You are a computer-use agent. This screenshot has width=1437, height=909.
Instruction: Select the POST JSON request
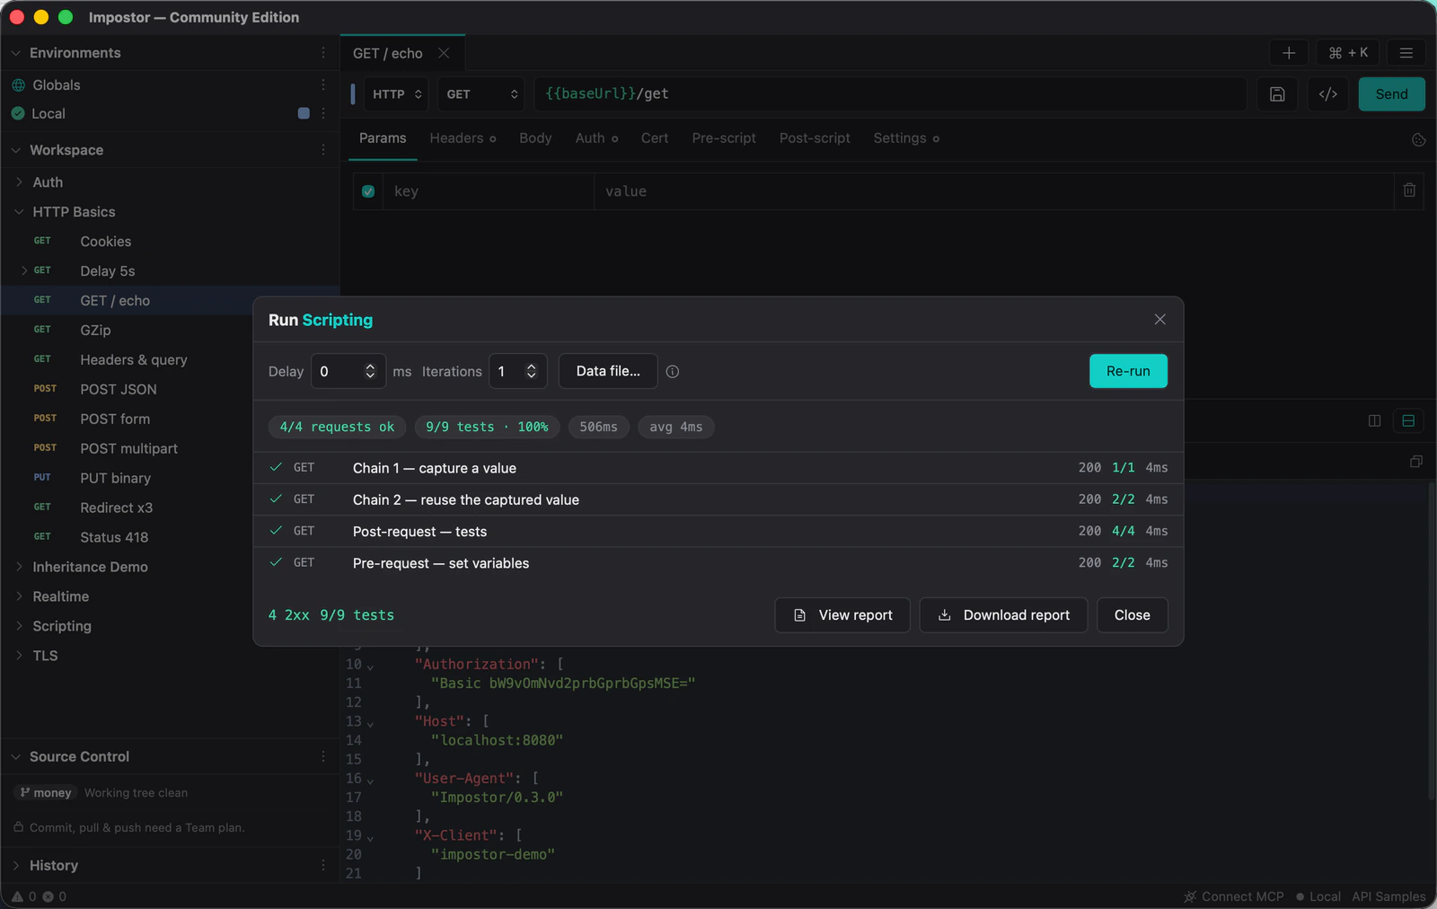click(119, 389)
